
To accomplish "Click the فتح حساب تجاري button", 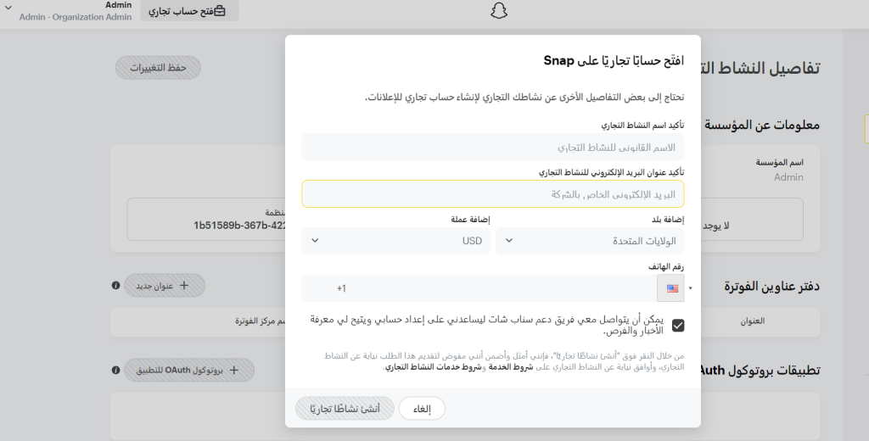I will click(x=189, y=11).
